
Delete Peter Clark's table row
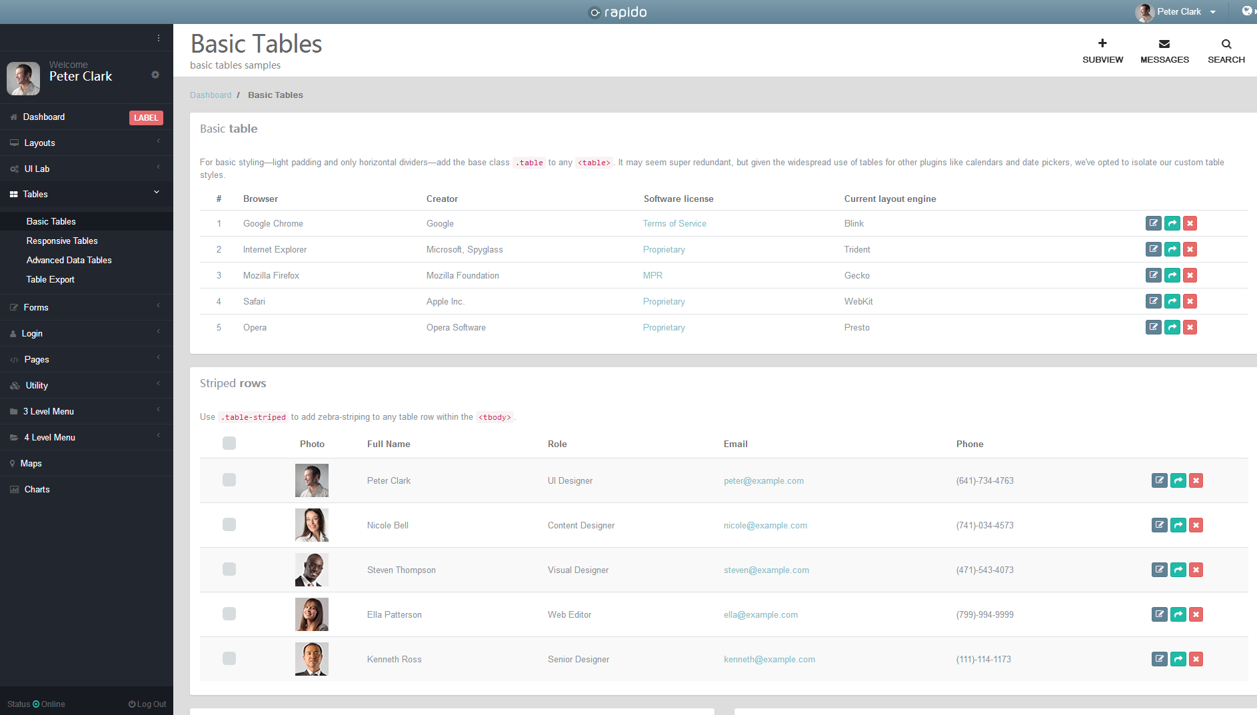click(x=1196, y=480)
